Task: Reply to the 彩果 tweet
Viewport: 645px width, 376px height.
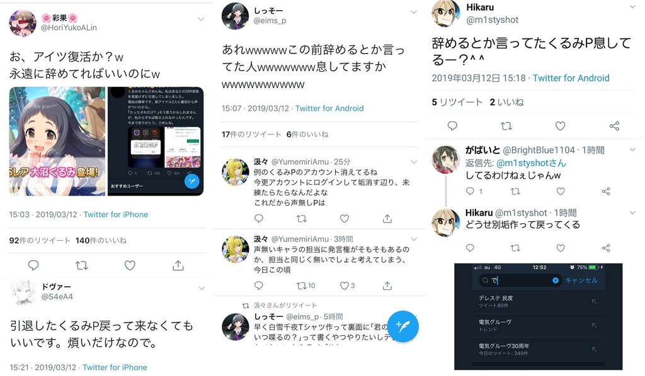Action: pyautogui.click(x=33, y=265)
